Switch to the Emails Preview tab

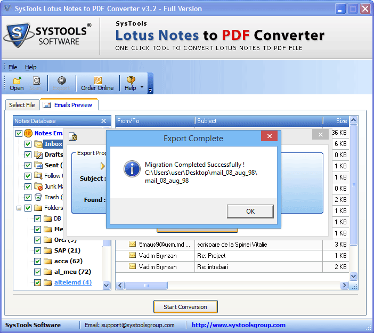pyautogui.click(x=69, y=105)
